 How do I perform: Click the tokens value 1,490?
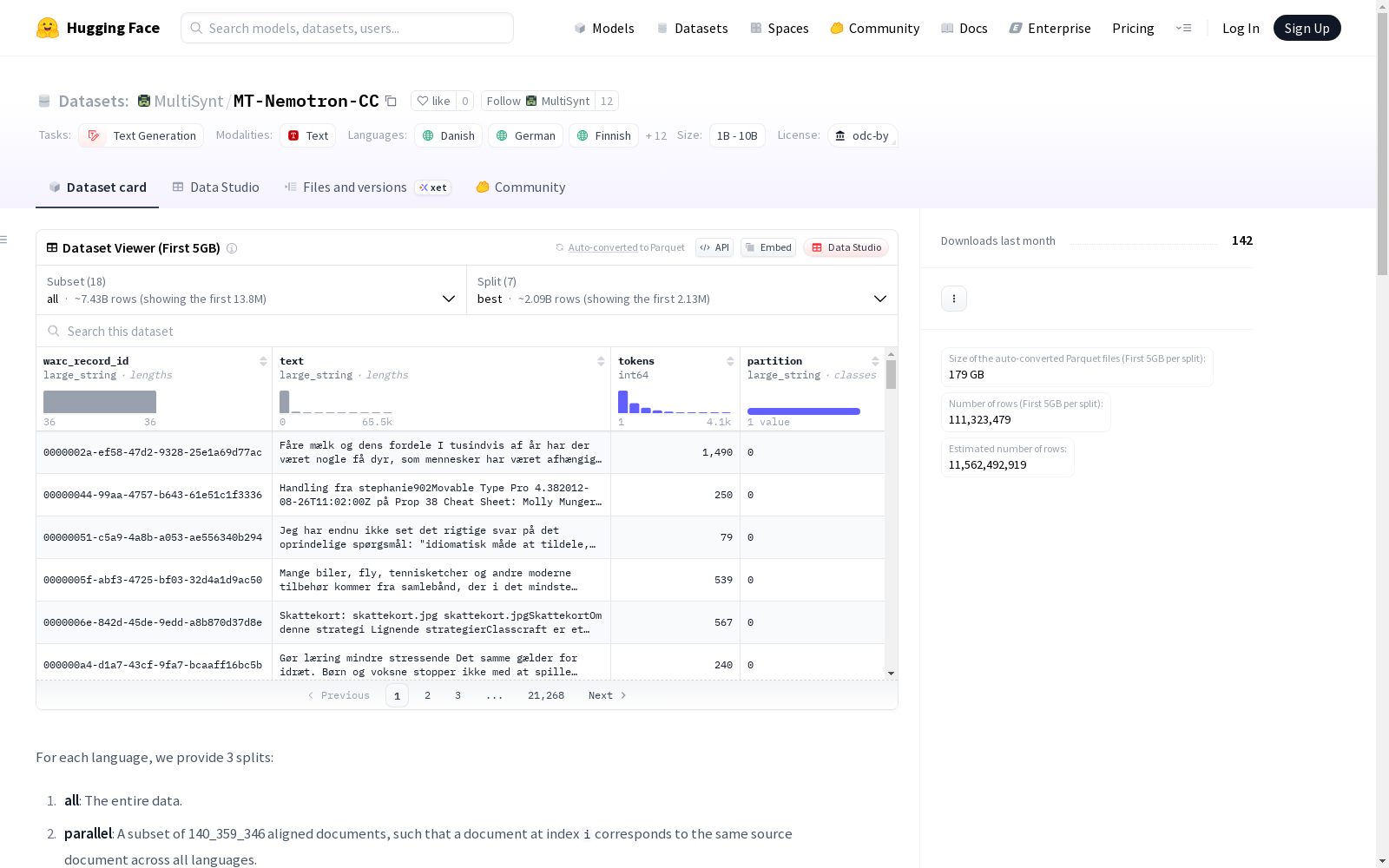[717, 452]
